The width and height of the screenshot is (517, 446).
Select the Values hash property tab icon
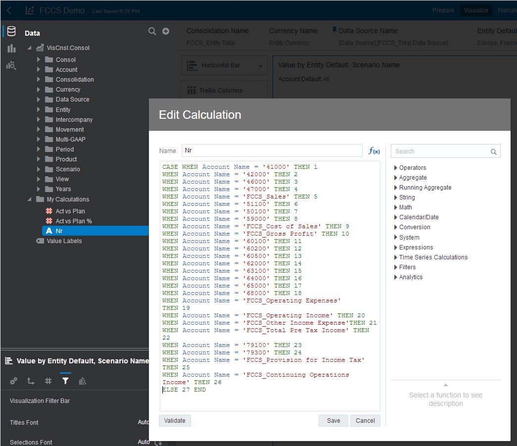pyautogui.click(x=48, y=381)
